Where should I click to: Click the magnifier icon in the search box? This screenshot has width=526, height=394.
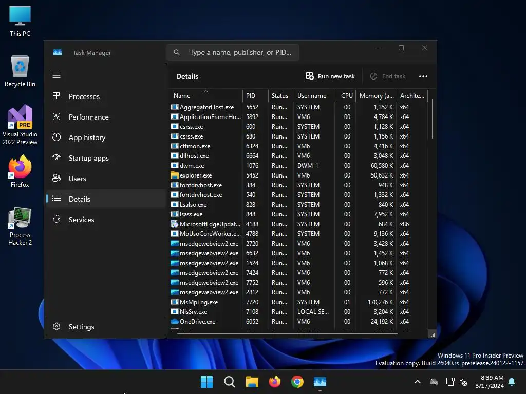[177, 53]
